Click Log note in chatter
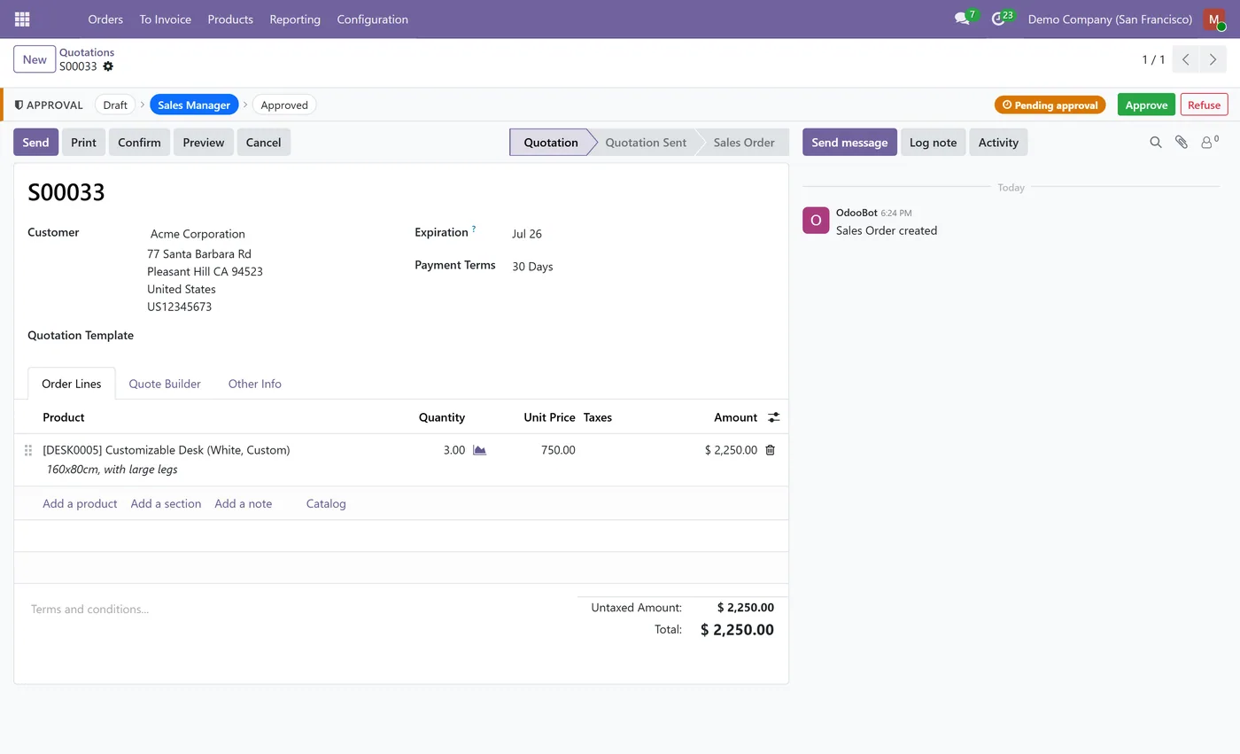Screen dimensions: 1240x754 pyautogui.click(x=933, y=142)
